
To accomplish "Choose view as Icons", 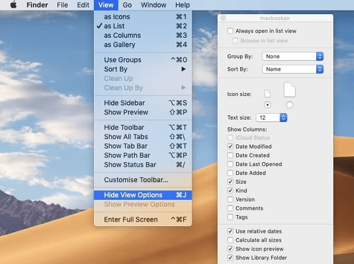I will click(x=143, y=16).
